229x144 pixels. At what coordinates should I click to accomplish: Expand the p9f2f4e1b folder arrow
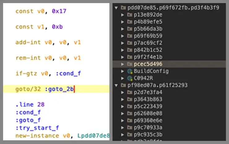(x=122, y=57)
